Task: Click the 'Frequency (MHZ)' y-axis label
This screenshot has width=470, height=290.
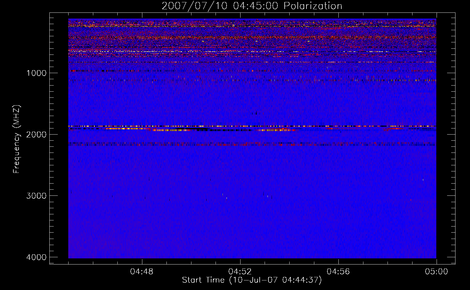Action: pyautogui.click(x=17, y=139)
